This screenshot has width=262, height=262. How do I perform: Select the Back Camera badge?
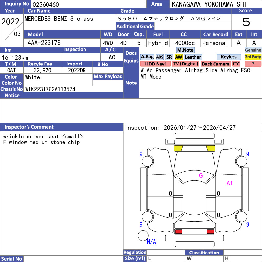pyautogui.click(x=215, y=64)
